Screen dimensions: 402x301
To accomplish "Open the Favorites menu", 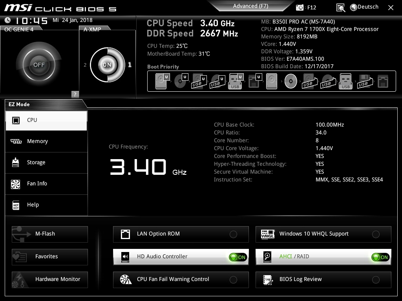I will click(50, 257).
